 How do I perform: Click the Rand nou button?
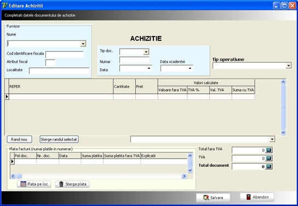[x=19, y=139]
